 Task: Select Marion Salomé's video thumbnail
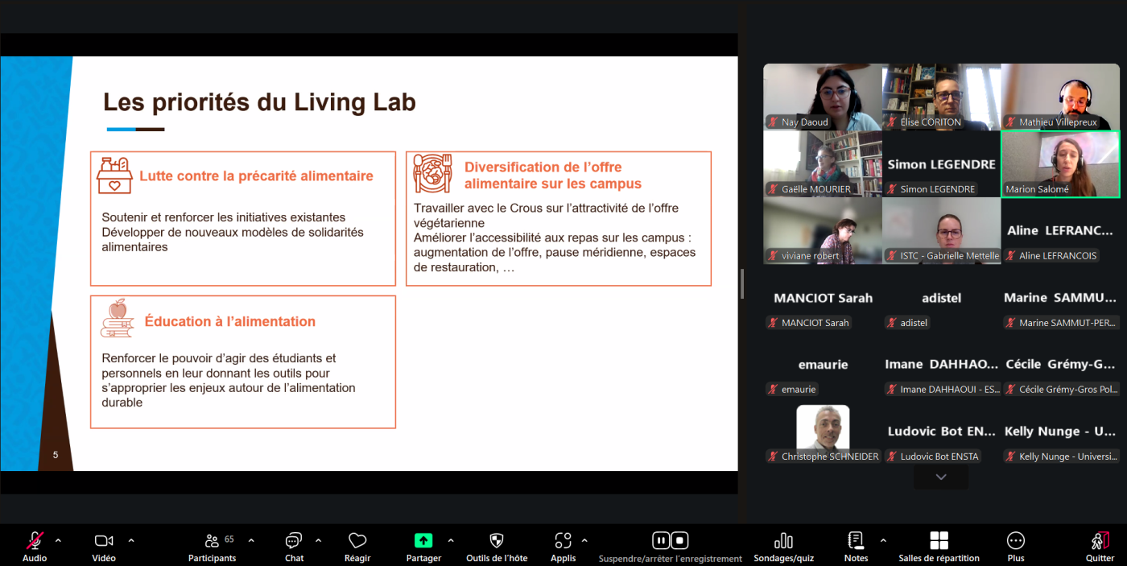(x=1059, y=163)
